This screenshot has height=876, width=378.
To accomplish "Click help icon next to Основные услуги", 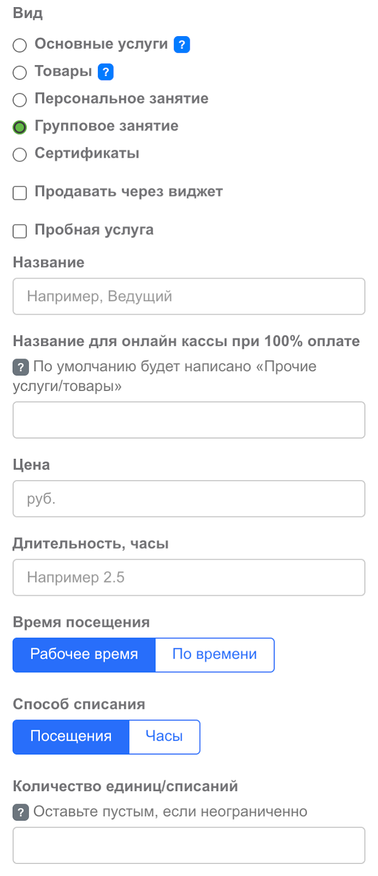I will [182, 44].
